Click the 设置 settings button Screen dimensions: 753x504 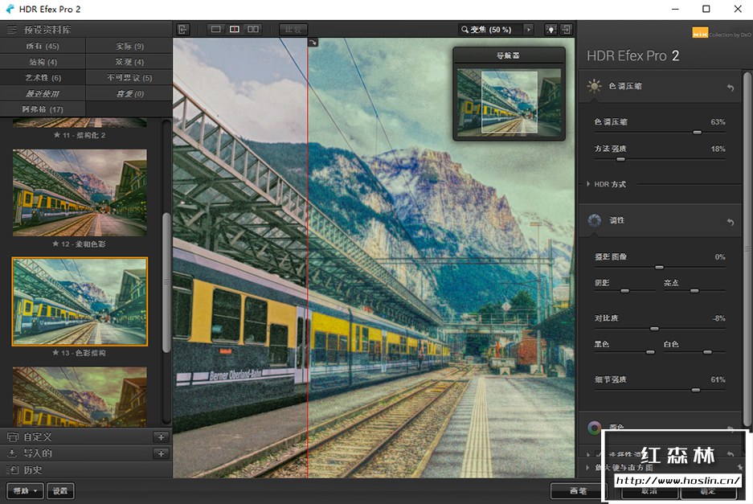point(60,491)
